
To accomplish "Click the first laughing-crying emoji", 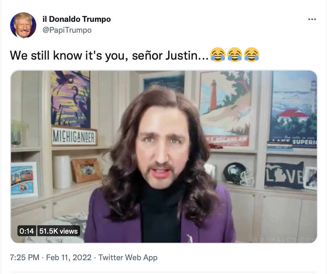I will pos(218,55).
